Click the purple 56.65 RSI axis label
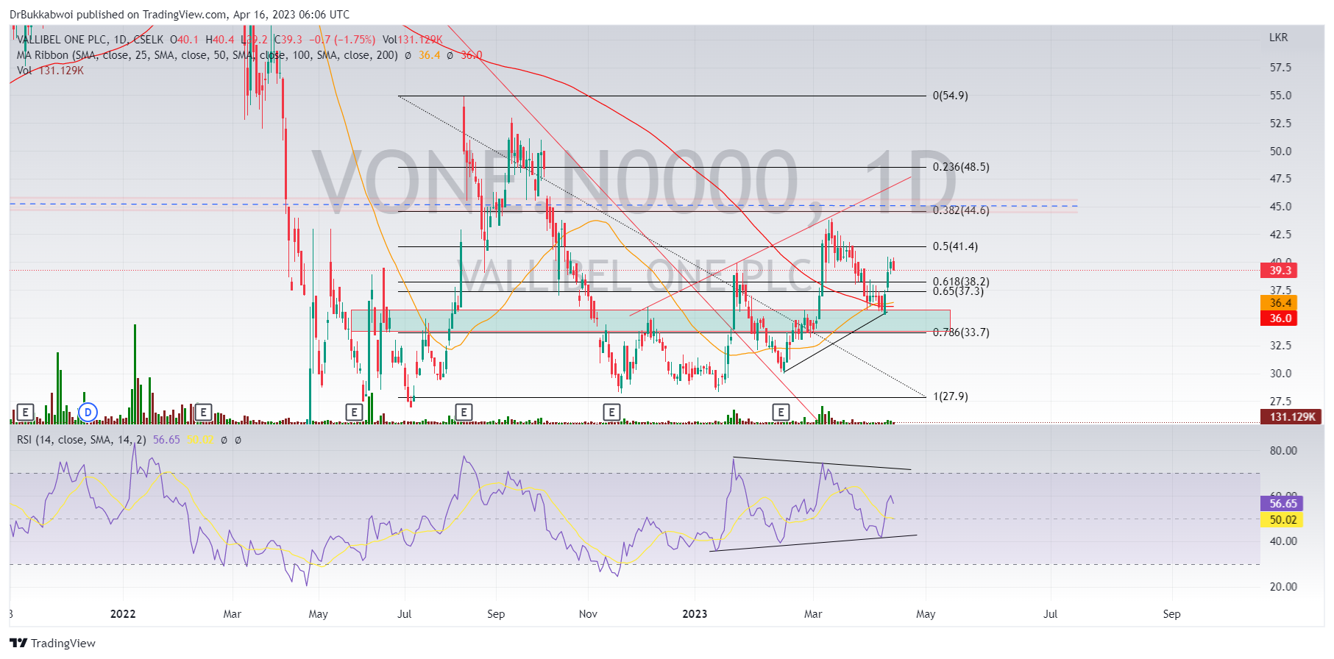Image resolution: width=1334 pixels, height=659 pixels. click(1282, 504)
